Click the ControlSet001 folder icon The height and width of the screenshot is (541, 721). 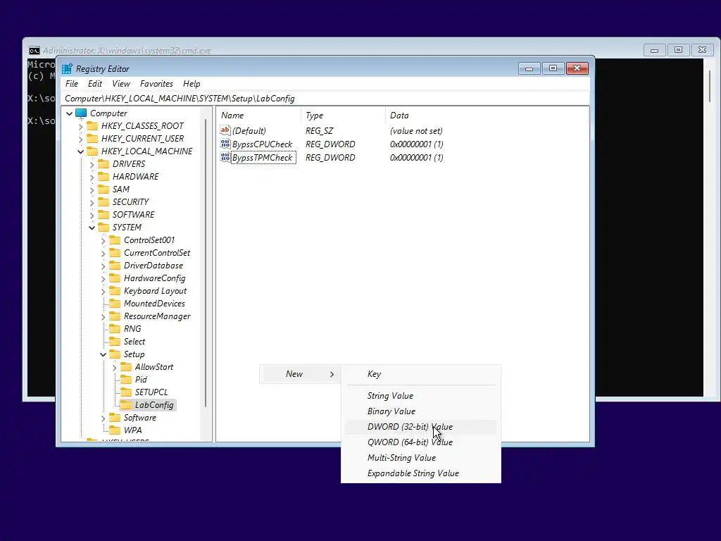point(115,240)
